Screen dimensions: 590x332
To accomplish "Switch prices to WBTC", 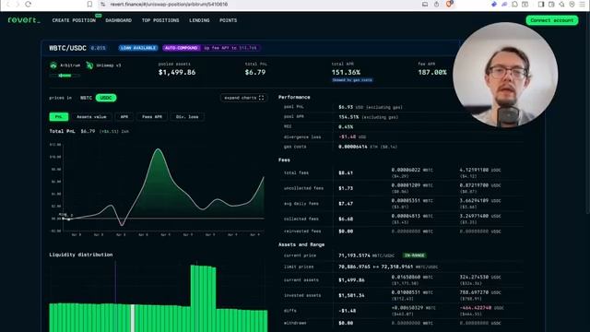I will point(86,98).
